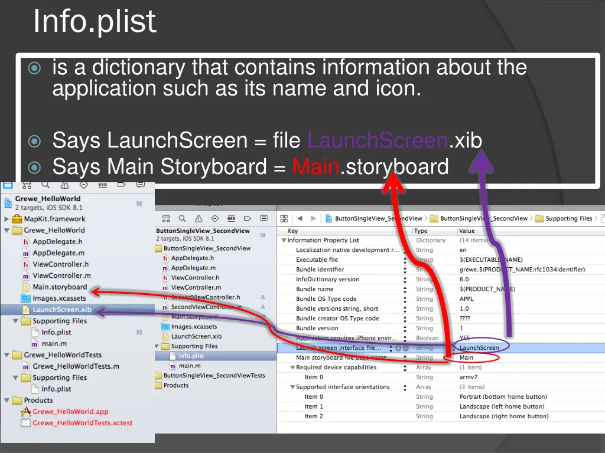605x453 pixels.
Task: Click the stepper on Supported interface orientations row
Action: [x=405, y=387]
